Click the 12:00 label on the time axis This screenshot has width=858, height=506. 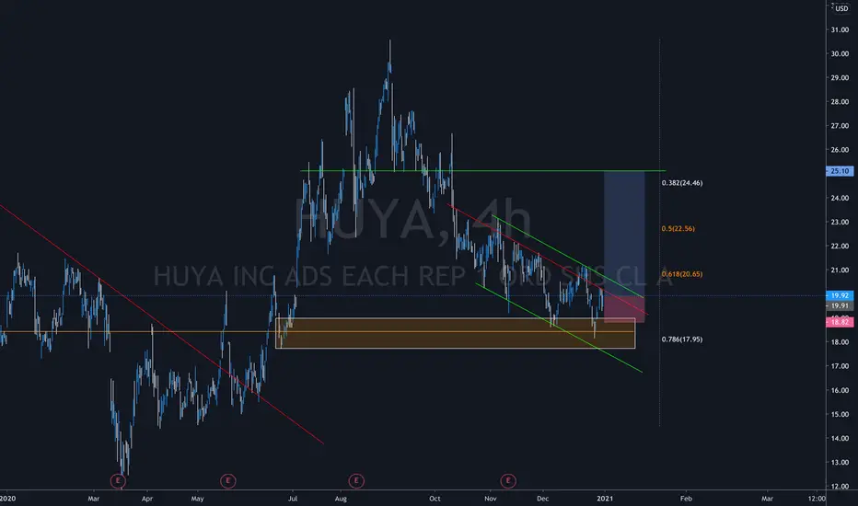coord(817,499)
